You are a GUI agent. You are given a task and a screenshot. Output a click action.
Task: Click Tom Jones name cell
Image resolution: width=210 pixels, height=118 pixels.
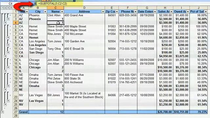pos(55,41)
